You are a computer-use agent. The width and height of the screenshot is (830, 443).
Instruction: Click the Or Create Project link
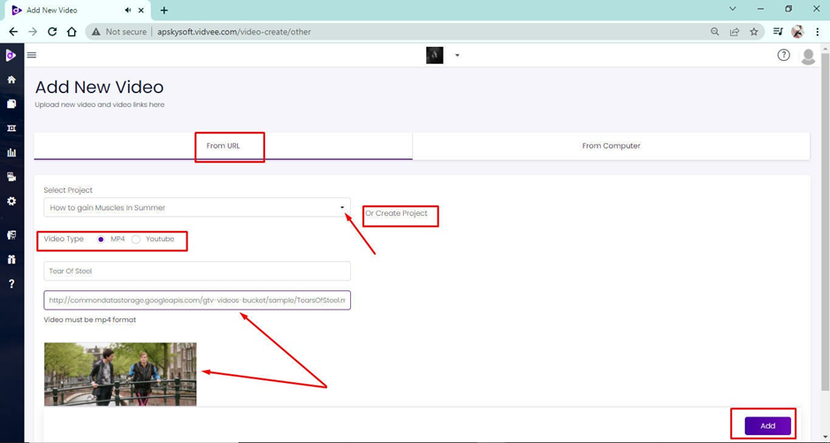(x=397, y=213)
